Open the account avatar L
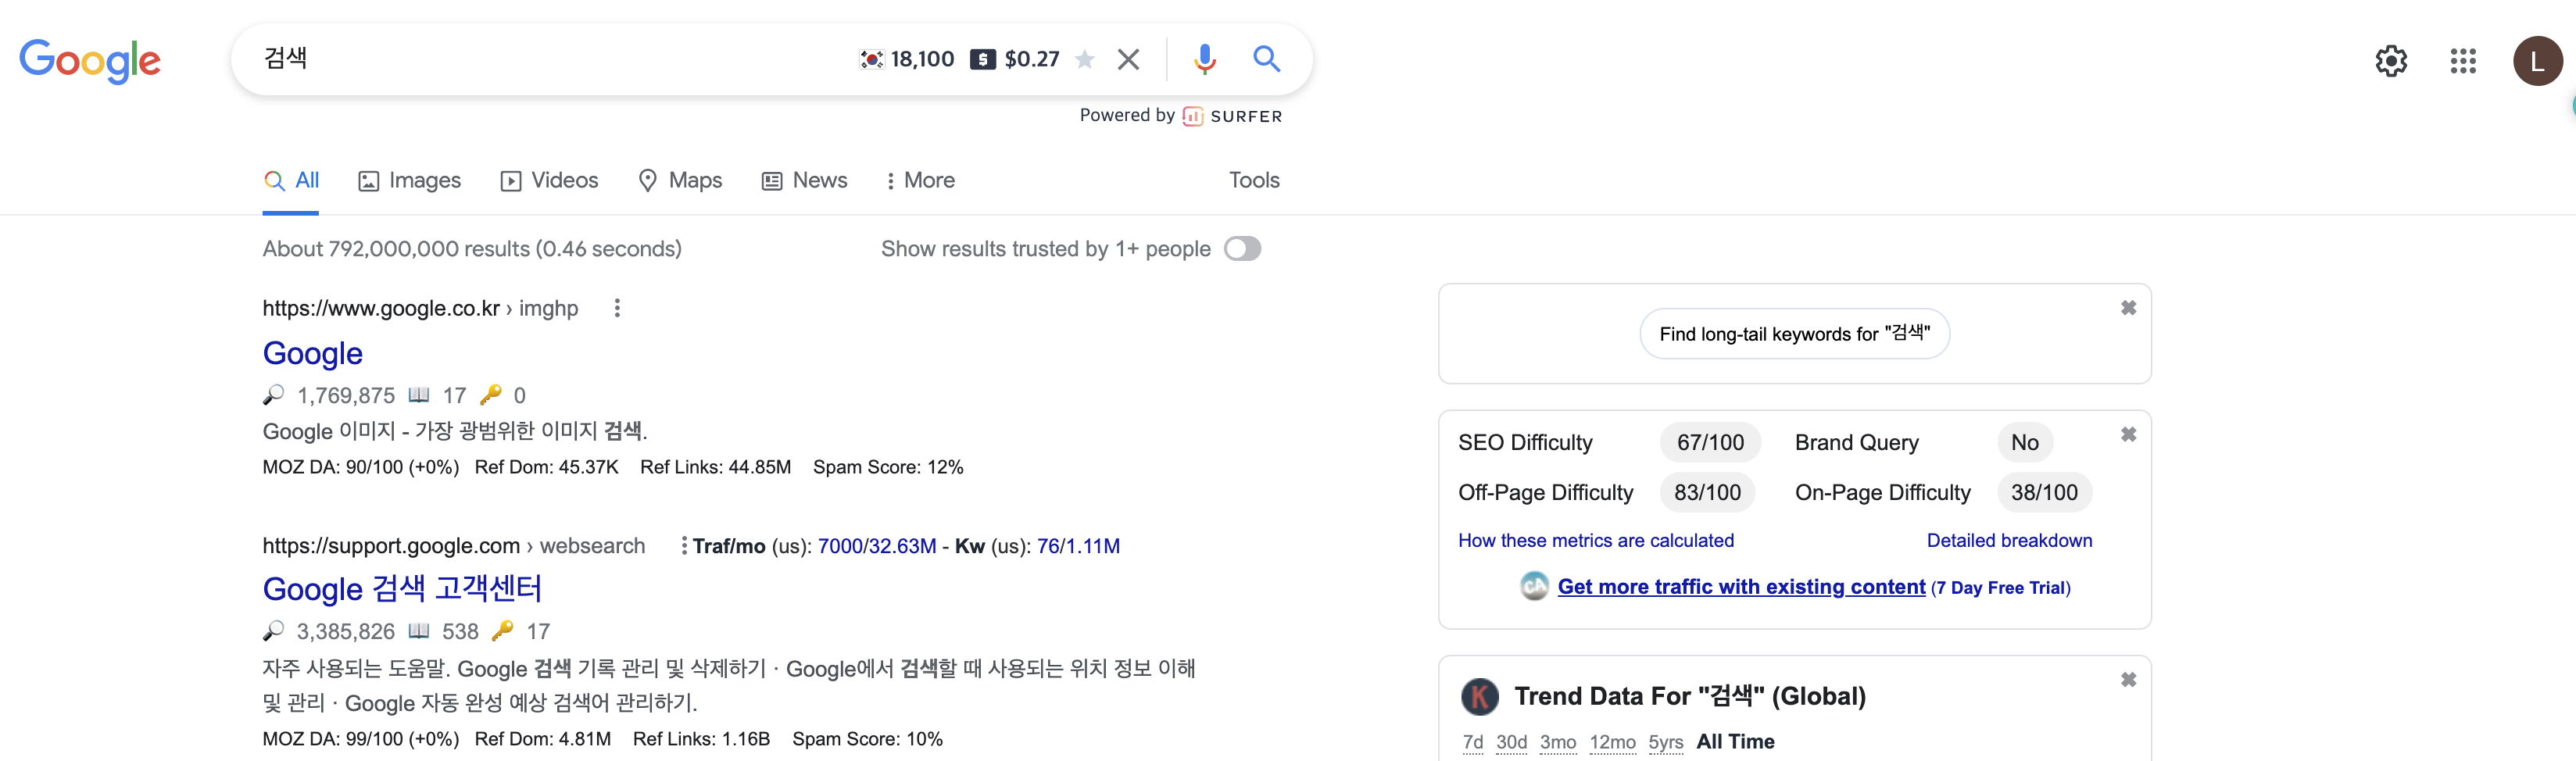The image size is (2576, 761). click(x=2537, y=61)
